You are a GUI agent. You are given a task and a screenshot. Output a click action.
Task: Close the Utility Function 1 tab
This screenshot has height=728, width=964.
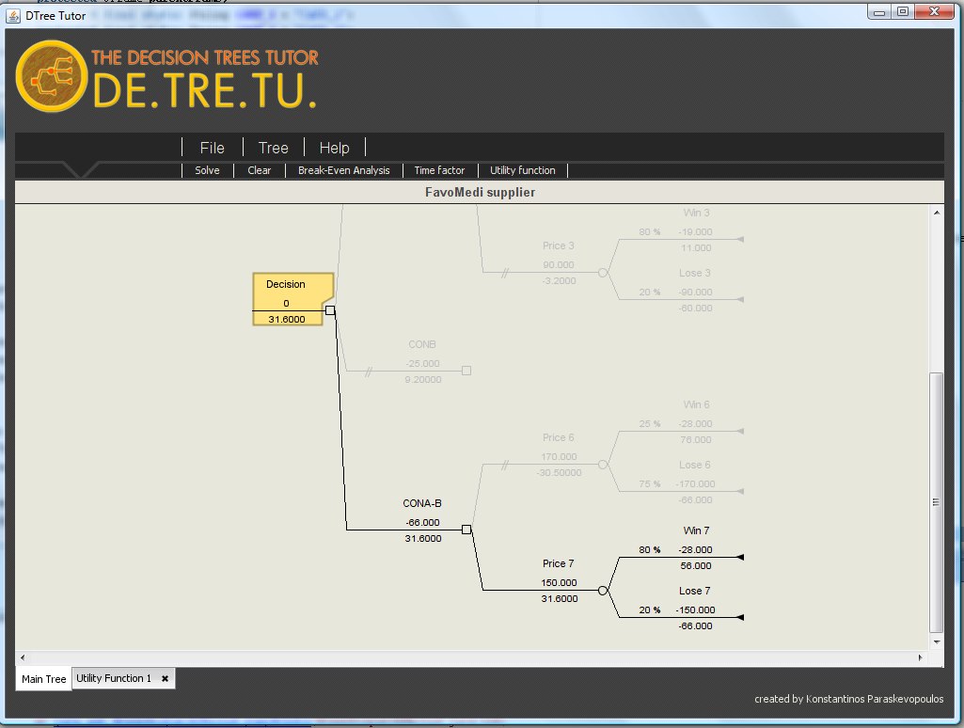tap(165, 678)
